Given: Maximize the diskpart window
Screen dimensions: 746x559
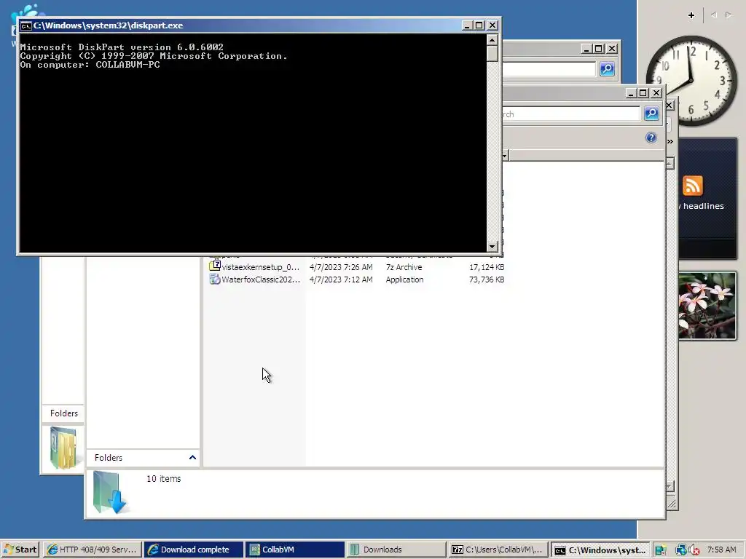Looking at the screenshot, I should pyautogui.click(x=479, y=25).
